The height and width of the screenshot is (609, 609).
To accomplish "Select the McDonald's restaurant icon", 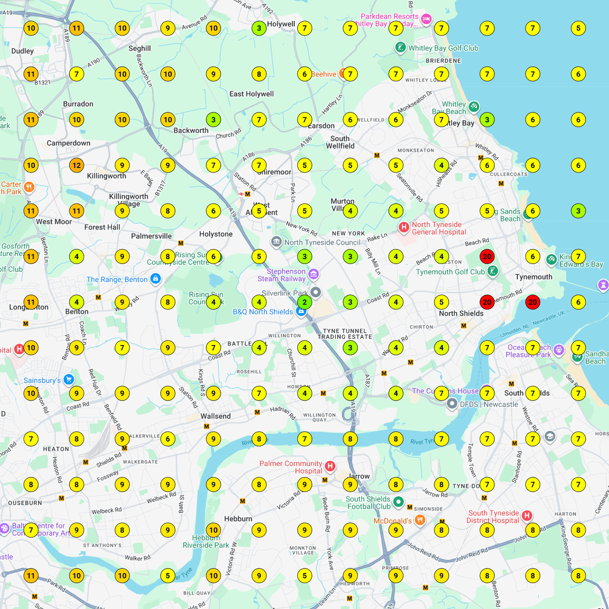I will pos(420,520).
